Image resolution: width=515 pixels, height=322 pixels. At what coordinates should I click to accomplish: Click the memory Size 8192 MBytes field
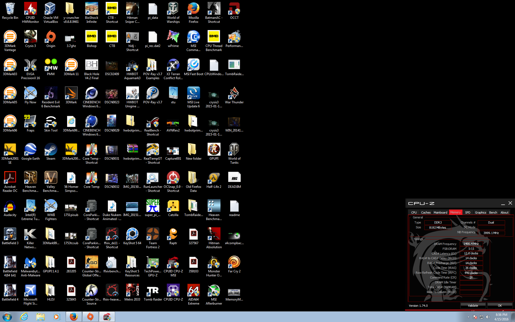pos(438,227)
